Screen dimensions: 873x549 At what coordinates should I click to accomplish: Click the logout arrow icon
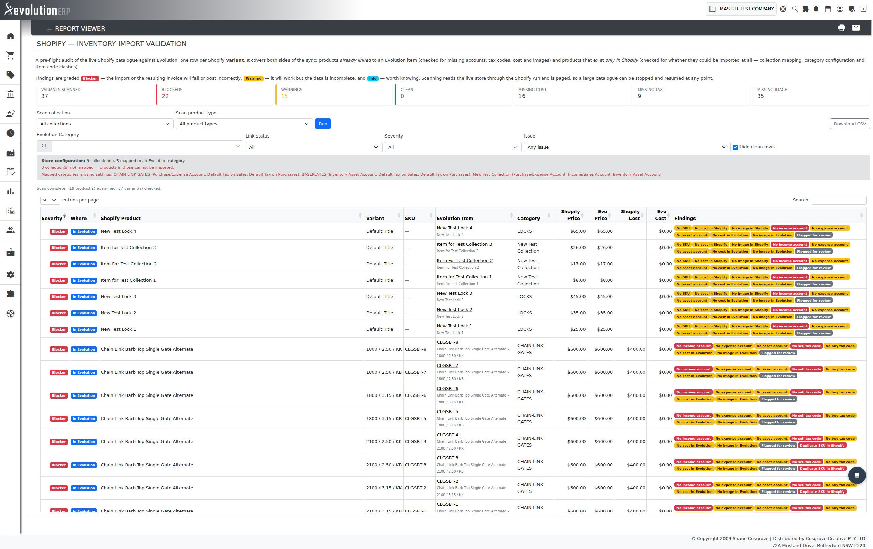point(863,9)
